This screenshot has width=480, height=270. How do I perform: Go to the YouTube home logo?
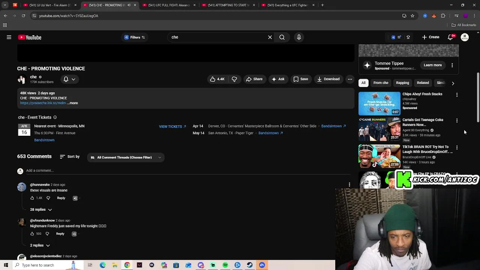click(x=30, y=37)
